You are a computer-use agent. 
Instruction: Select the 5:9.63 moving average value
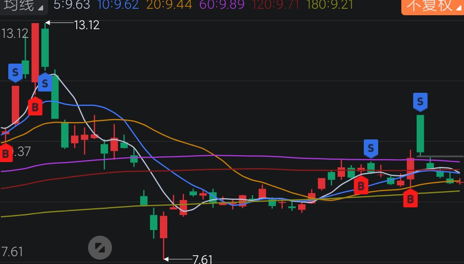coord(71,5)
